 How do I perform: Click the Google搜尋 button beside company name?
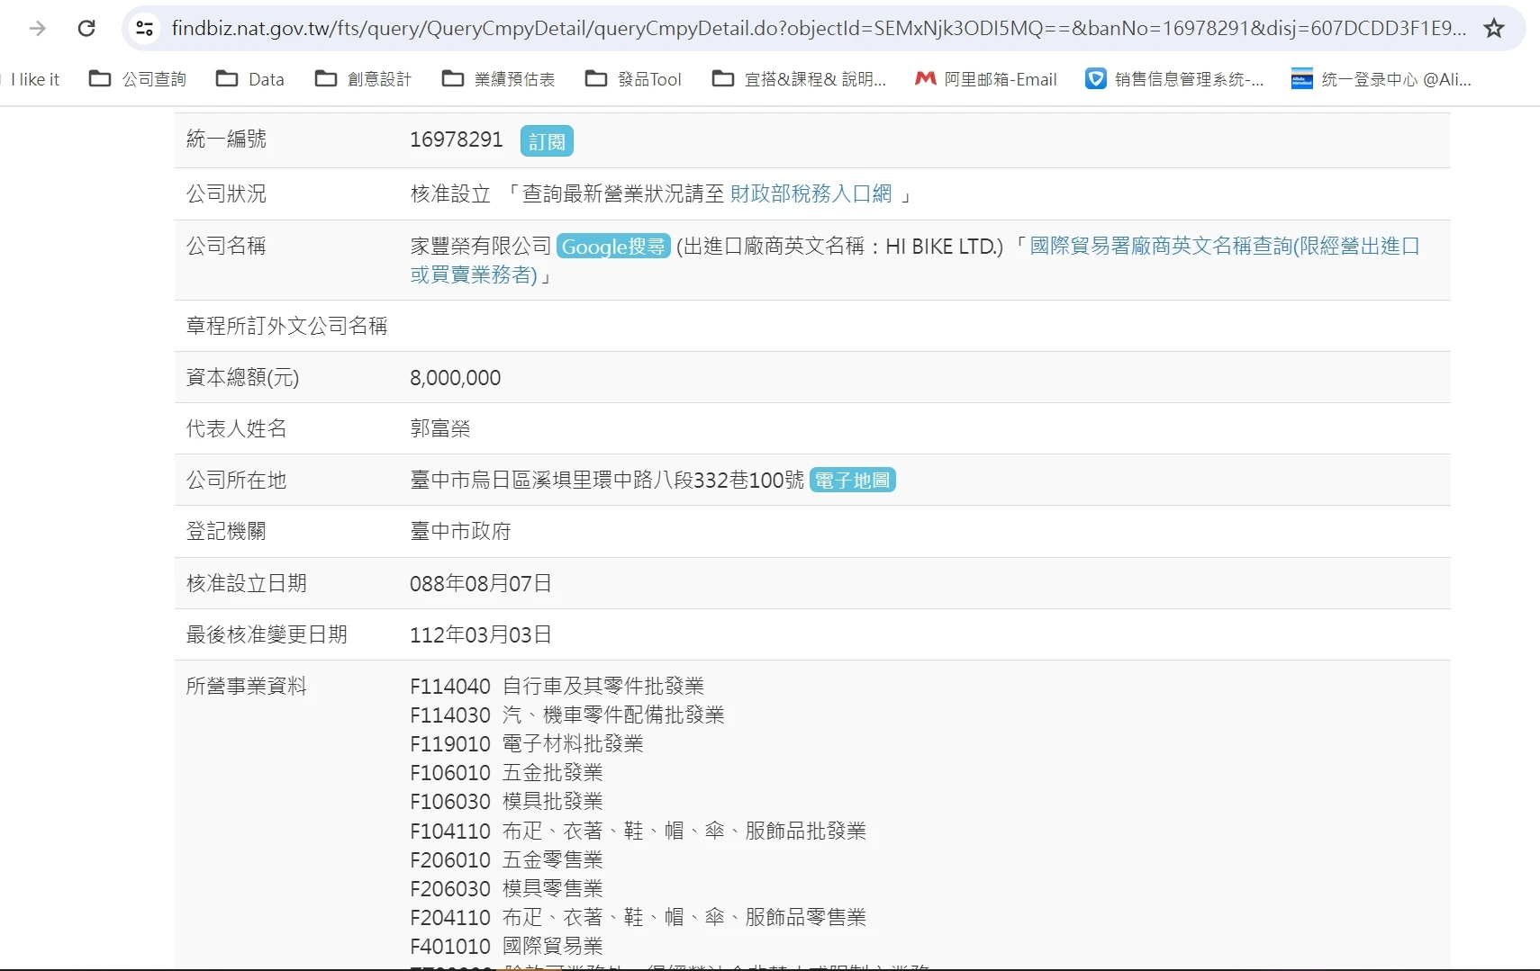coord(612,247)
